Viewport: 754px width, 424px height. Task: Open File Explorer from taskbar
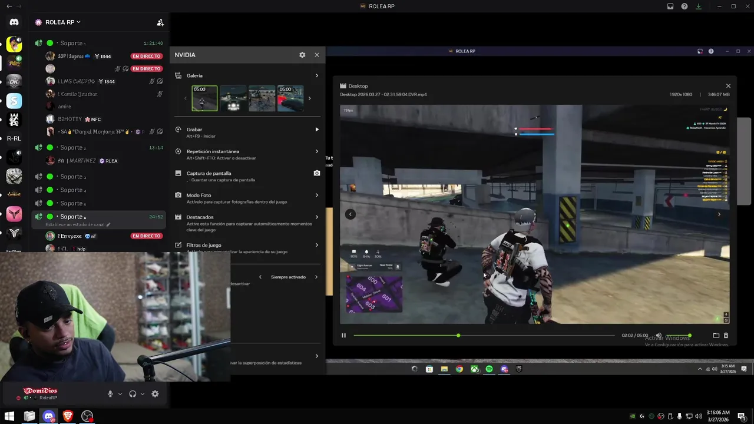29,416
